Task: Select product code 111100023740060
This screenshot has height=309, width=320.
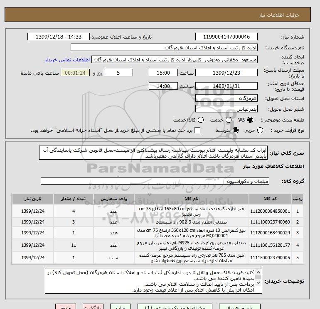Action: [x=270, y=222]
